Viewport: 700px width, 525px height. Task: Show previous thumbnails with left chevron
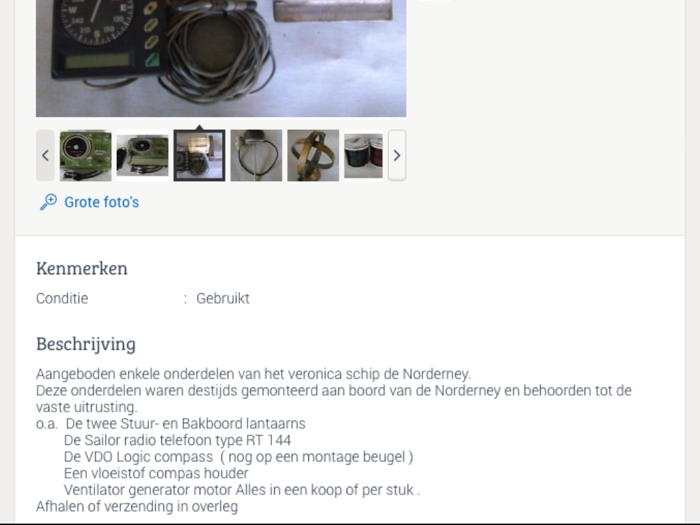45,155
